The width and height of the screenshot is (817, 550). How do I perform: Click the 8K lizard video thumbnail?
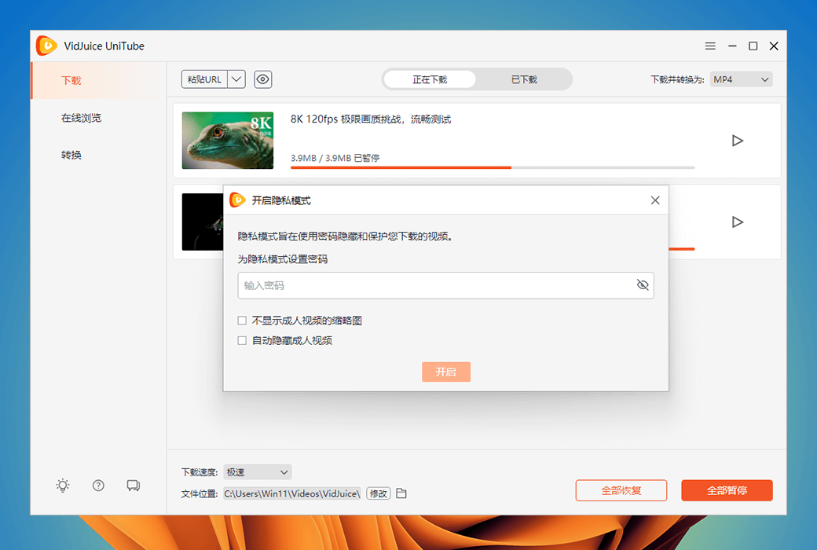228,140
